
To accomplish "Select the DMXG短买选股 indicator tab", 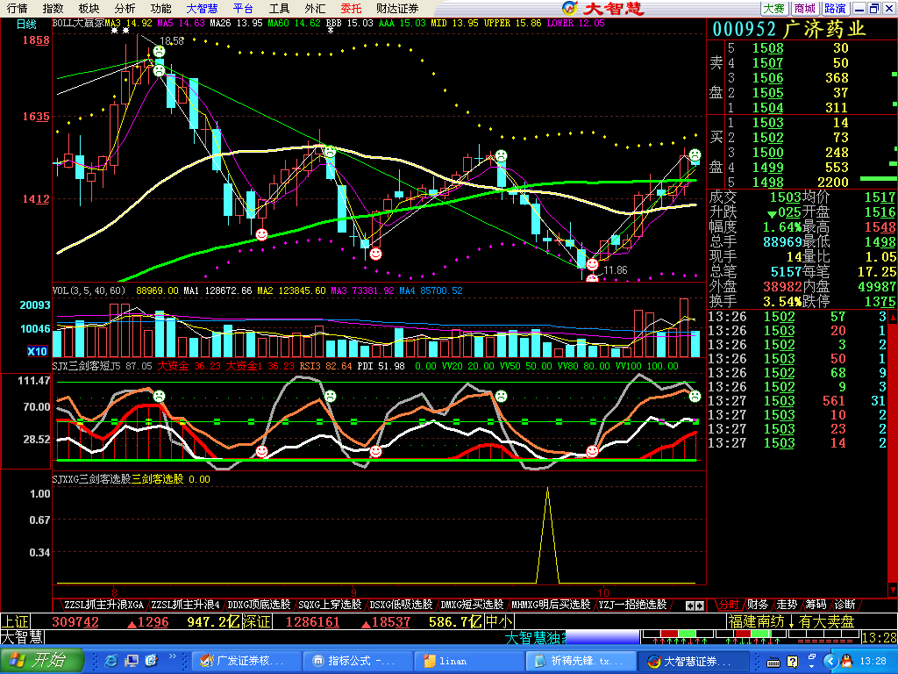I will coord(472,605).
